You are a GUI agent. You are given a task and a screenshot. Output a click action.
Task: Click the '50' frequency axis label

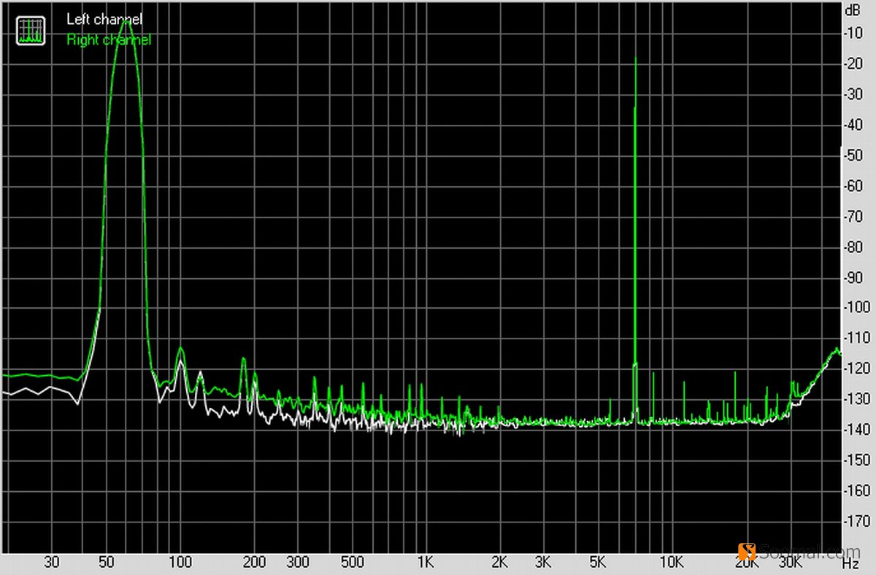point(107,563)
